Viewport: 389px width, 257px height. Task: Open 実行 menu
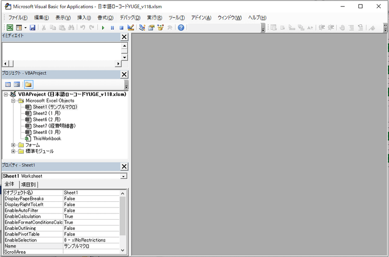coord(155,17)
